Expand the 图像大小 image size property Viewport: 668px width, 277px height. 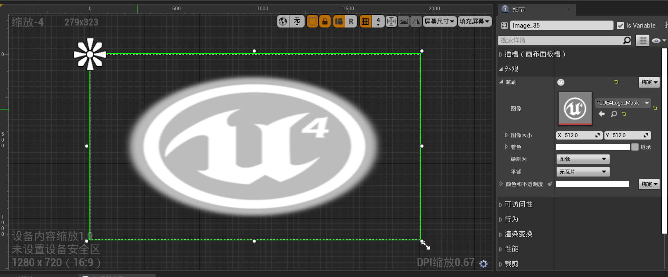pyautogui.click(x=506, y=135)
